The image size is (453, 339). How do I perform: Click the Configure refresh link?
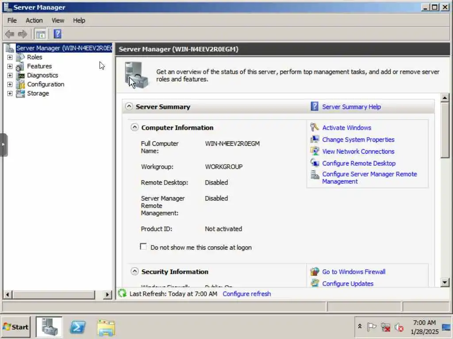coord(246,294)
